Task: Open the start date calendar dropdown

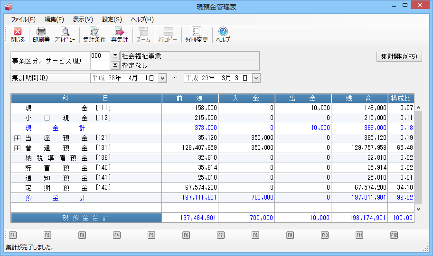Action: pos(162,78)
